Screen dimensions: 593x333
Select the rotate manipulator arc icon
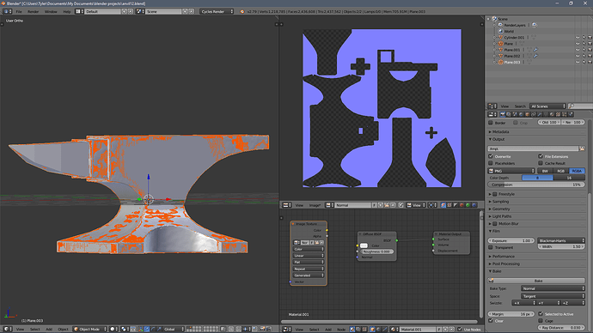pyautogui.click(x=153, y=330)
